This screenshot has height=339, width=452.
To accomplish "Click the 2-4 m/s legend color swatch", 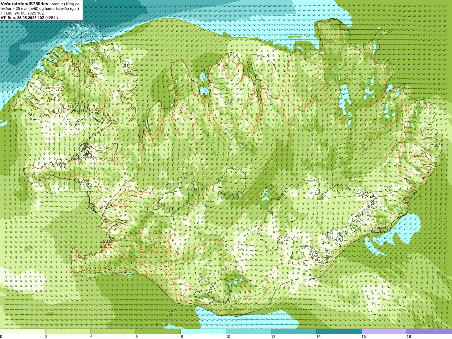I will pos(68,332).
